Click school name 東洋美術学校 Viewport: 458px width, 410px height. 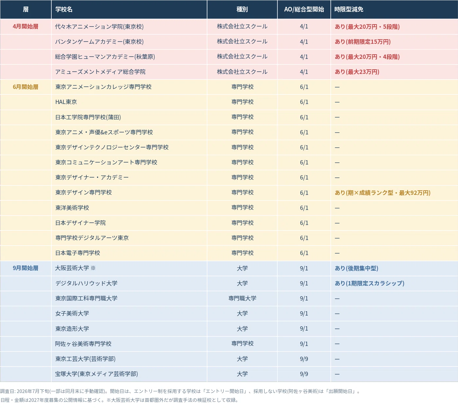[x=72, y=208]
